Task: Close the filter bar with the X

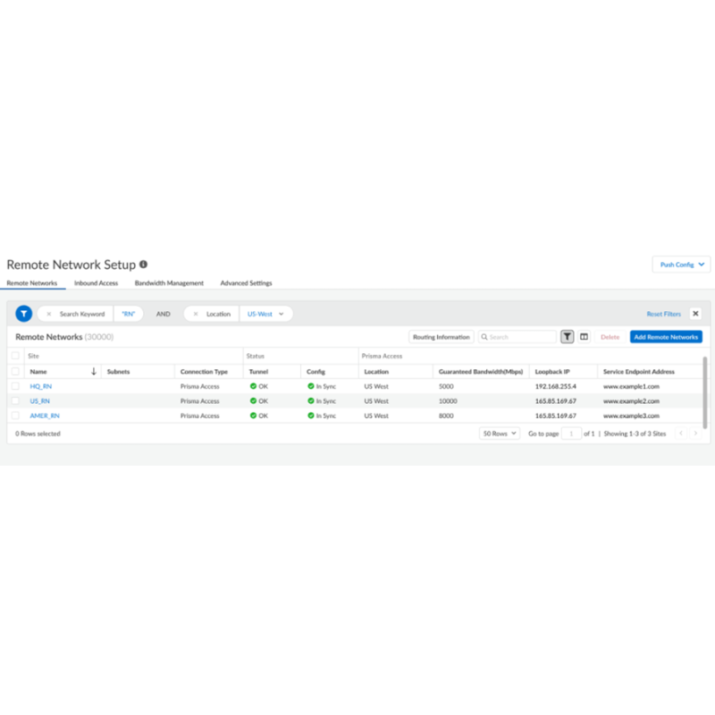Action: [x=695, y=314]
